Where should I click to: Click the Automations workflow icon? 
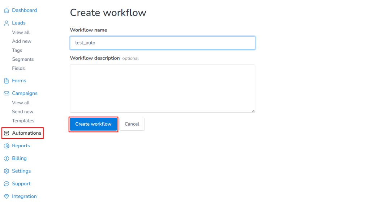(7, 133)
